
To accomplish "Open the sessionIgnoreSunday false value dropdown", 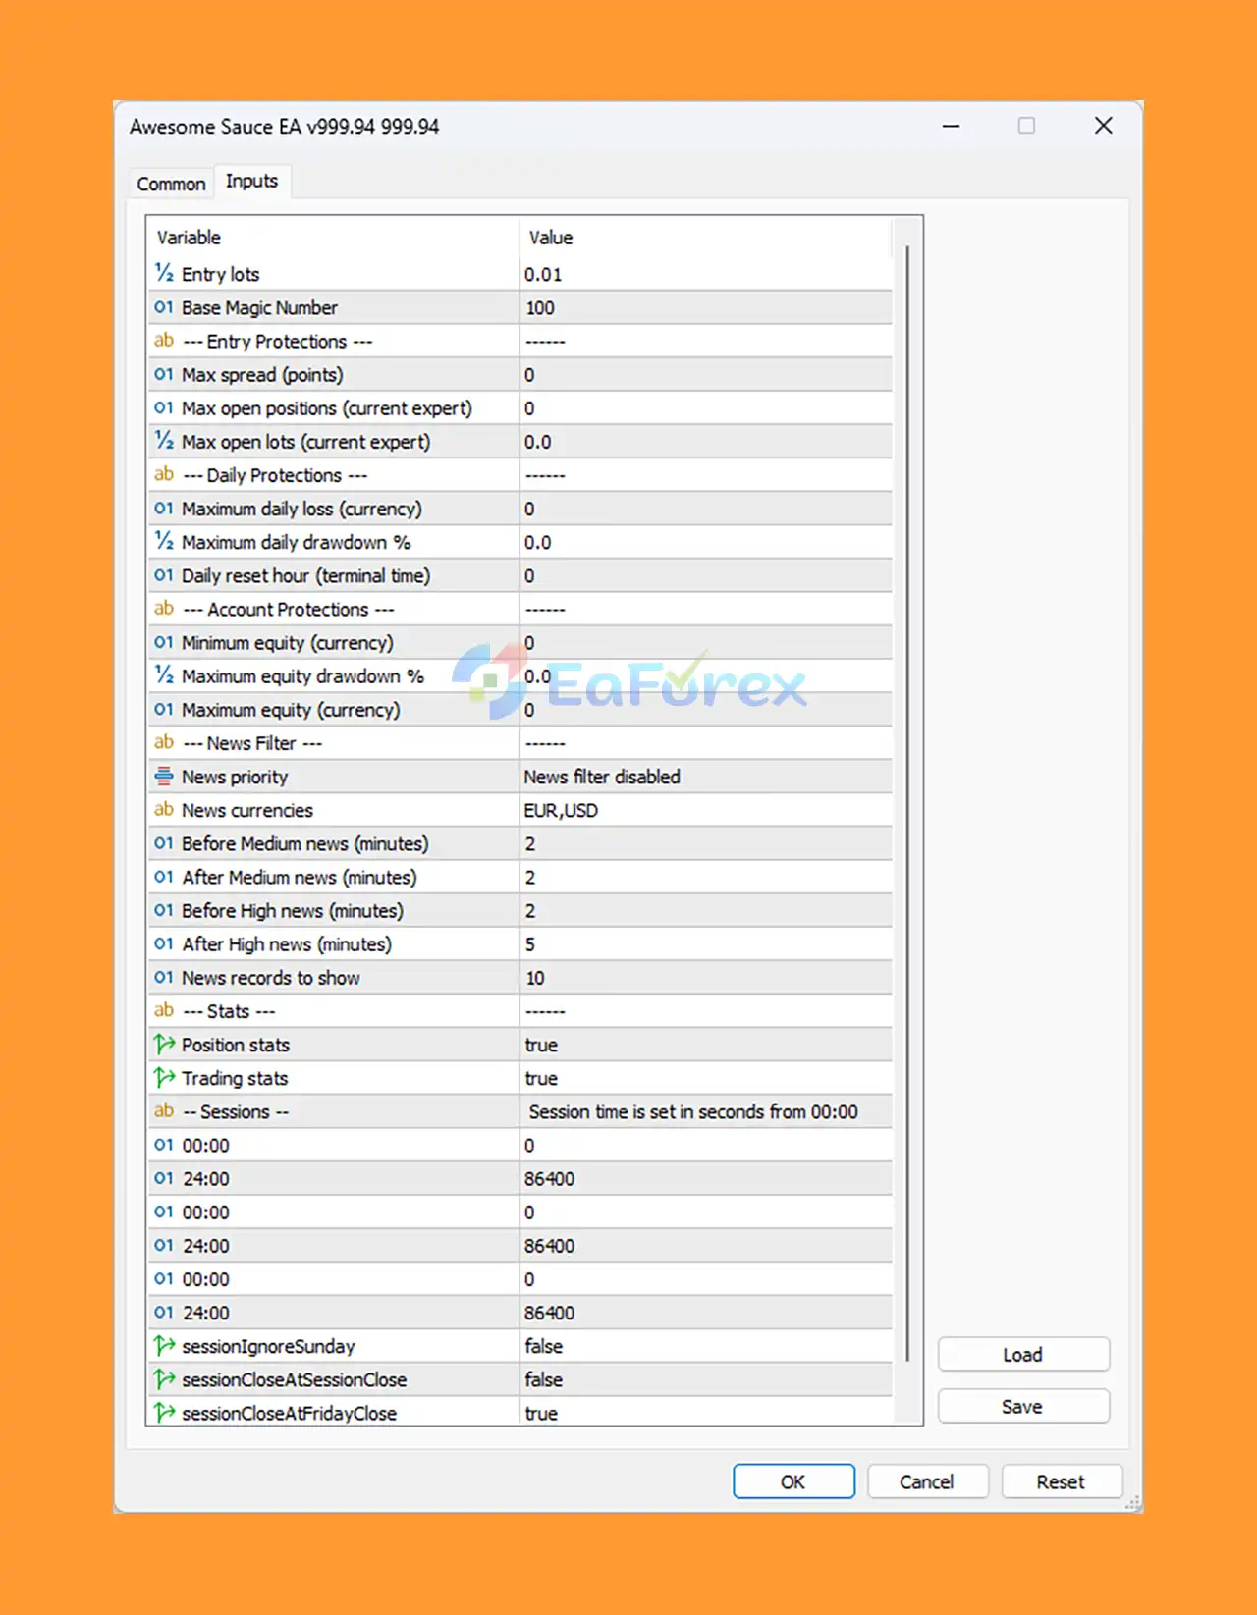I will 706,1346.
